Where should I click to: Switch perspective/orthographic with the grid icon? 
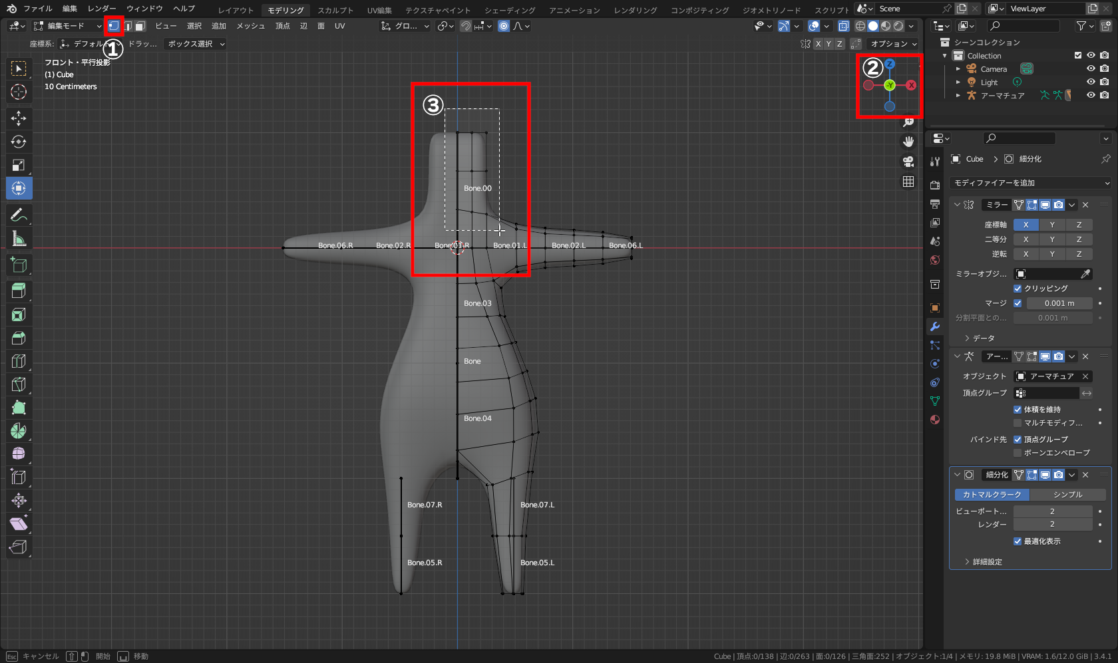coord(908,182)
